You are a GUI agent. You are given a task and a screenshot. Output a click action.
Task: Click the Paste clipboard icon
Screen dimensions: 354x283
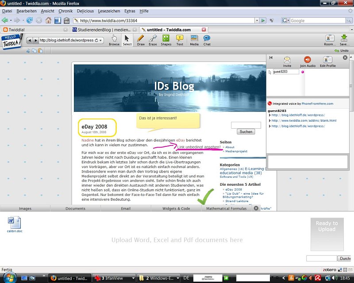click(x=40, y=50)
